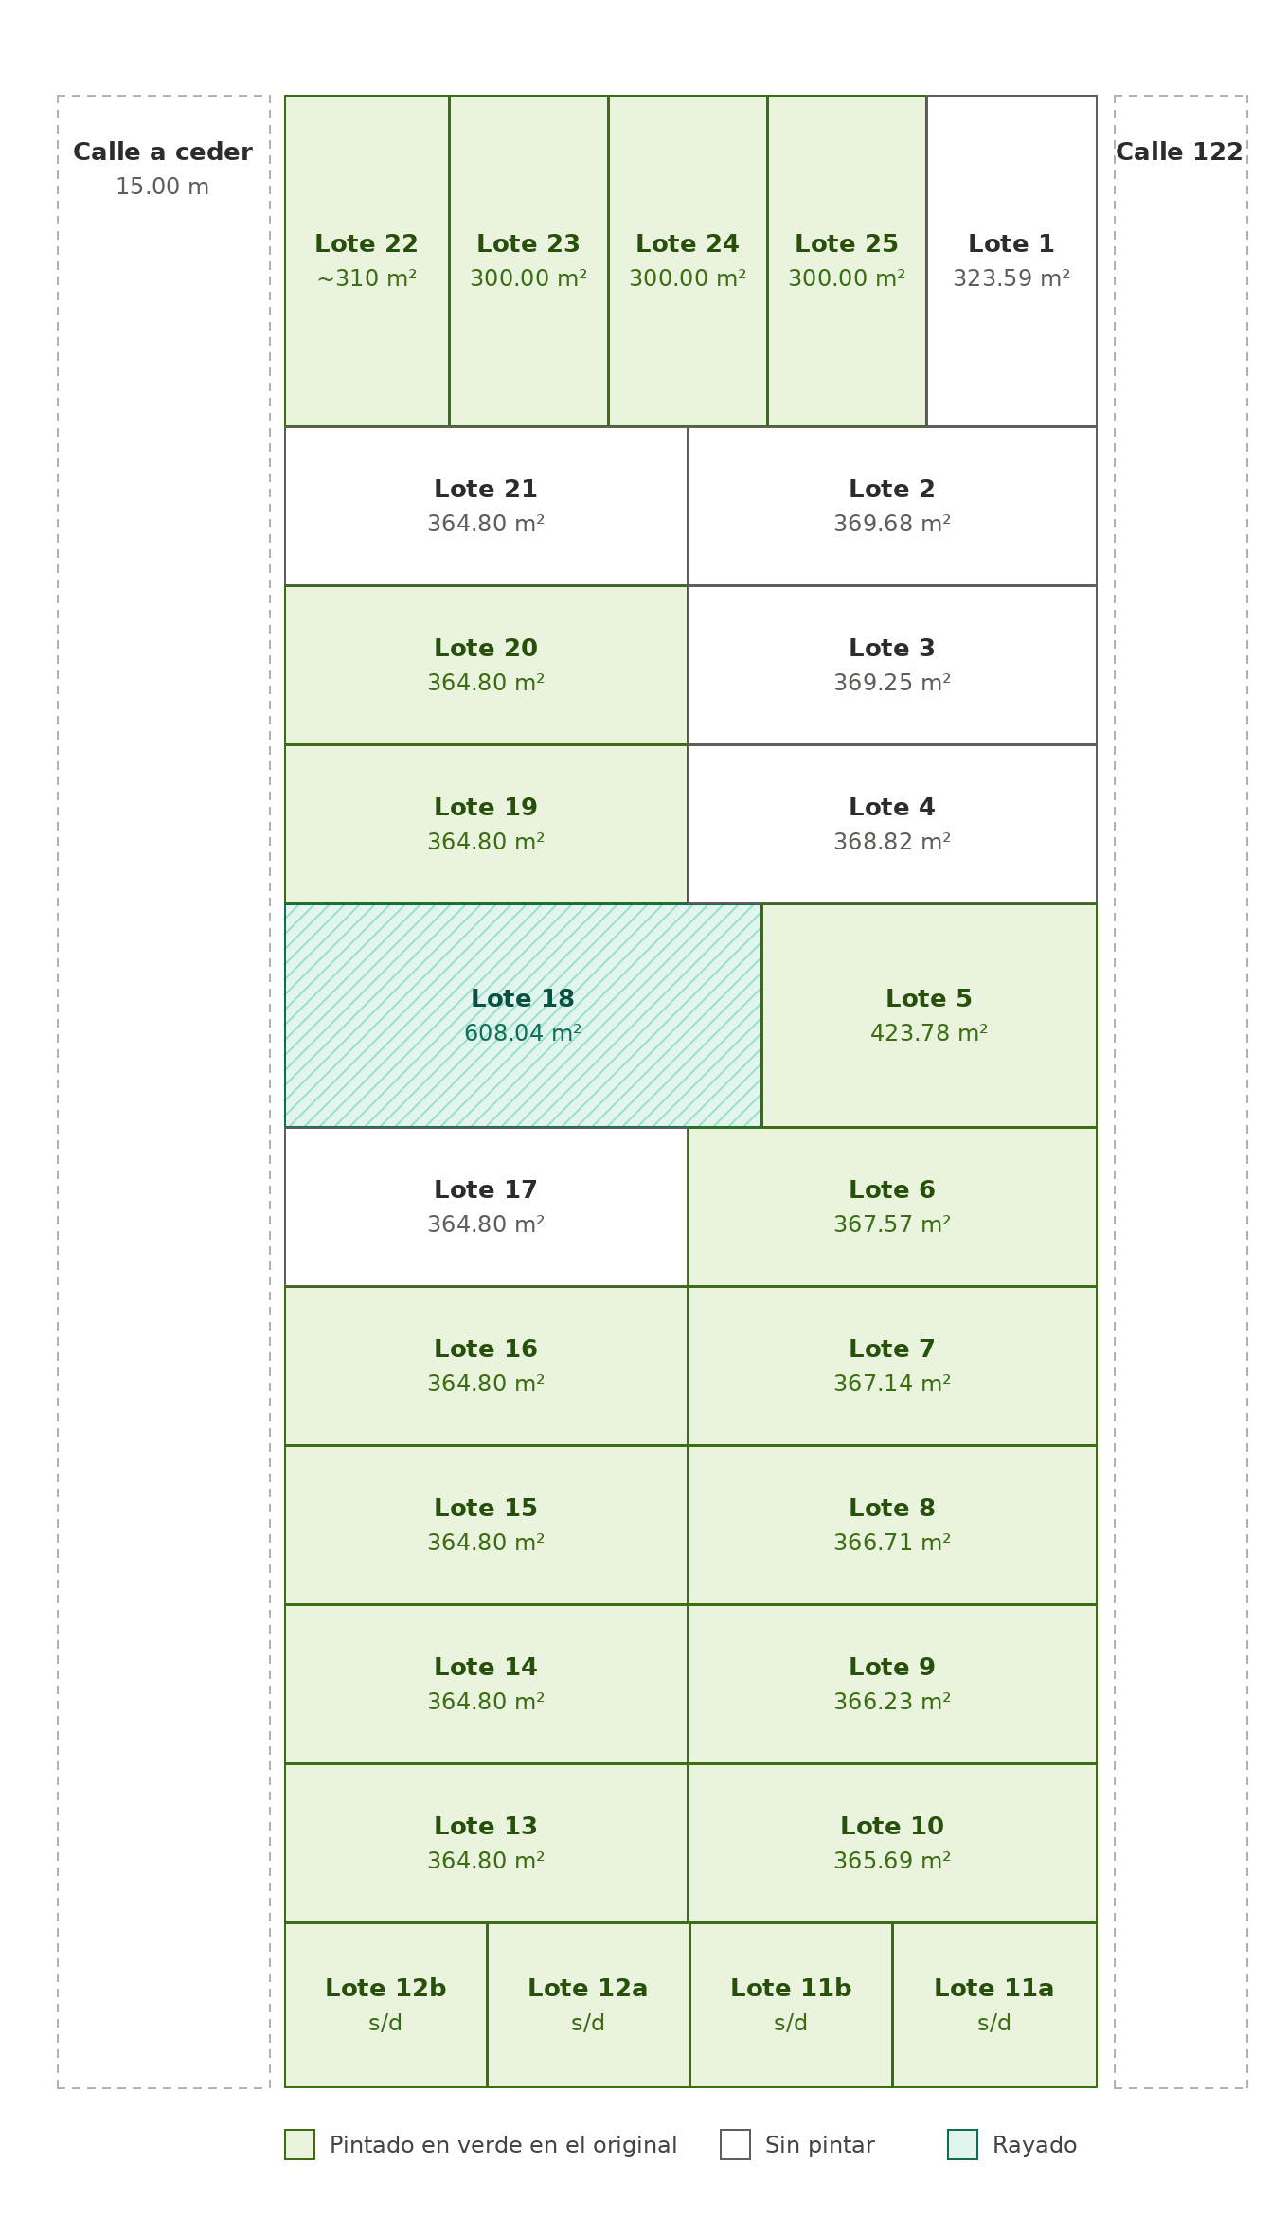Click the teal Rayado legend swatch

tap(962, 2145)
